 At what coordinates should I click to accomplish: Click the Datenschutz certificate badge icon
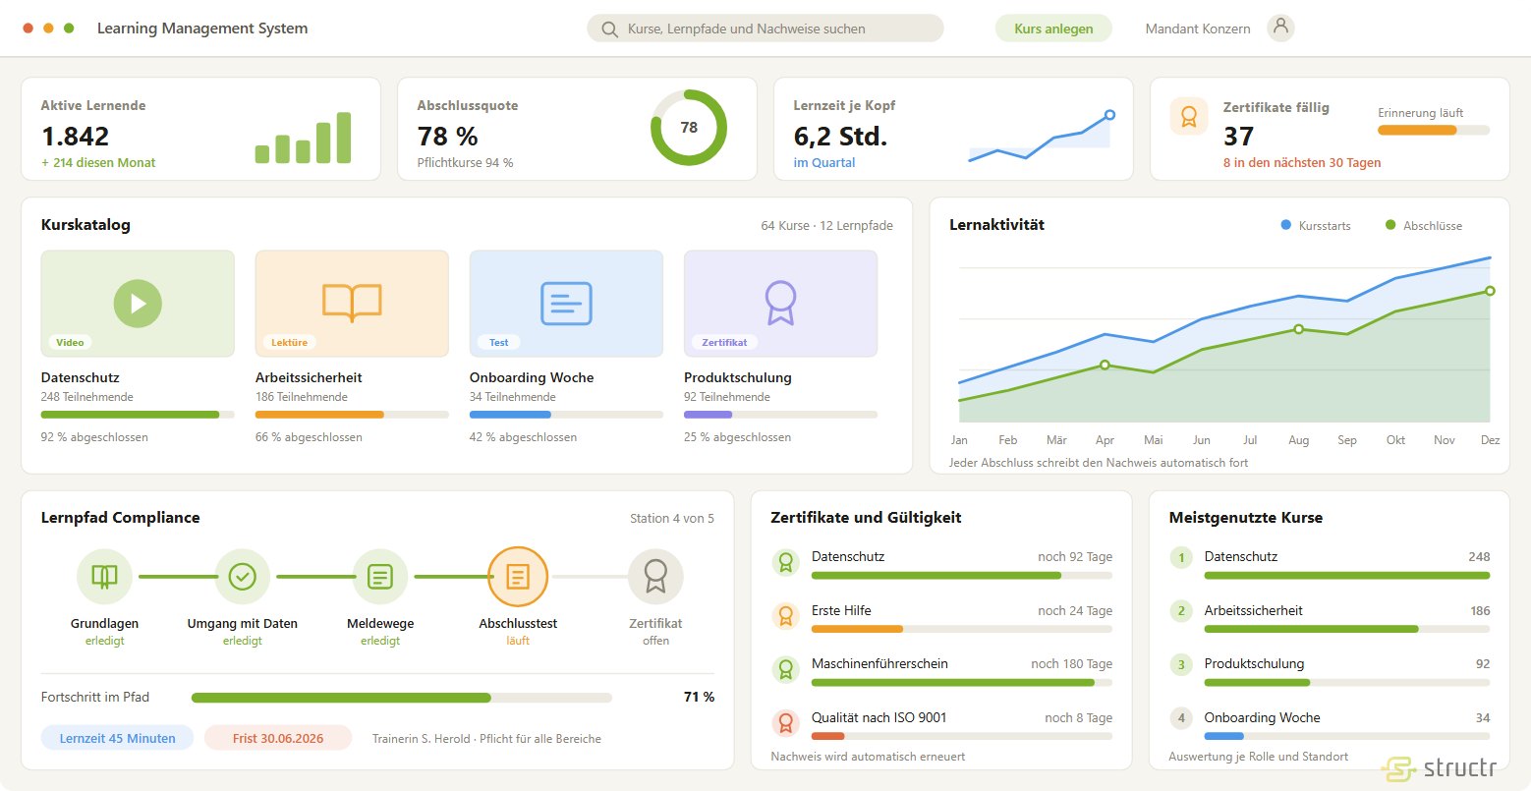(785, 562)
